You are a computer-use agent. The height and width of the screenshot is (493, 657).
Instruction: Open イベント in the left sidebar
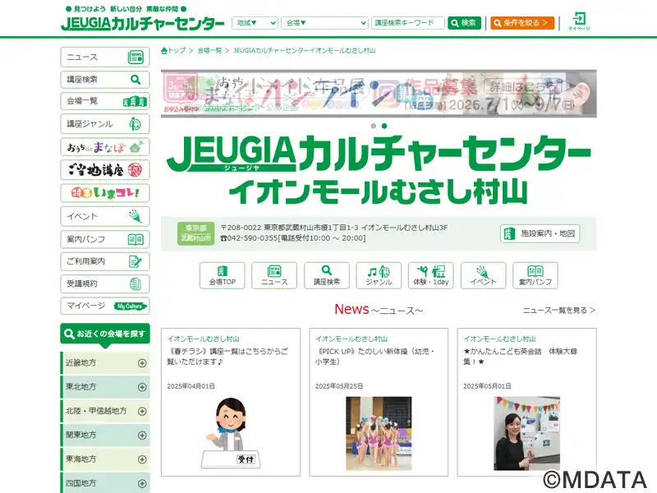tap(105, 216)
